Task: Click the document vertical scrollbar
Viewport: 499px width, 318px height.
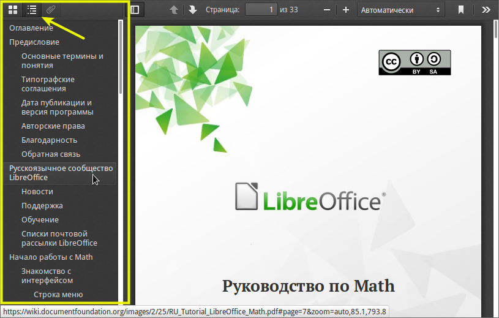Action: pyautogui.click(x=496, y=29)
